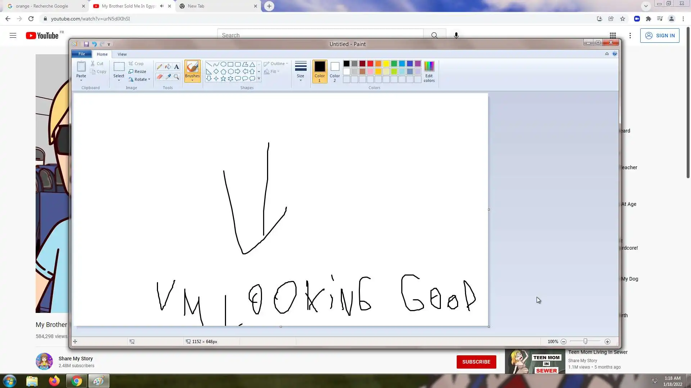Image resolution: width=691 pixels, height=388 pixels.
Task: Click the Resize button
Action: 137,71
